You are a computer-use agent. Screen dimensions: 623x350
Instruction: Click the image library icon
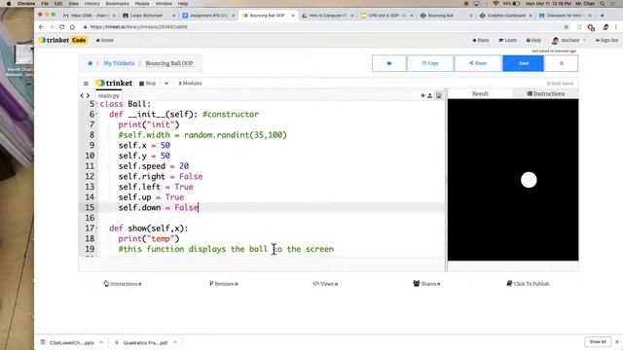(439, 95)
